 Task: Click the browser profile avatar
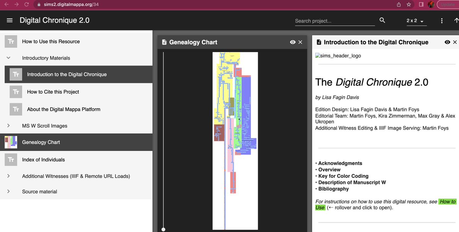coord(431,5)
